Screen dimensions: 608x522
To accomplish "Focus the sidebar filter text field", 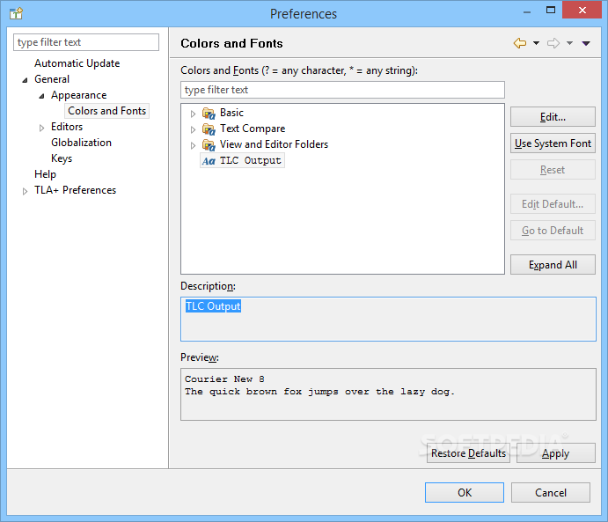I will coord(86,42).
